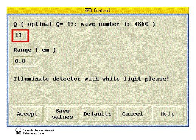Viewport: 196px width, 140px height.
Task: Click the Save values button
Action: [62, 114]
